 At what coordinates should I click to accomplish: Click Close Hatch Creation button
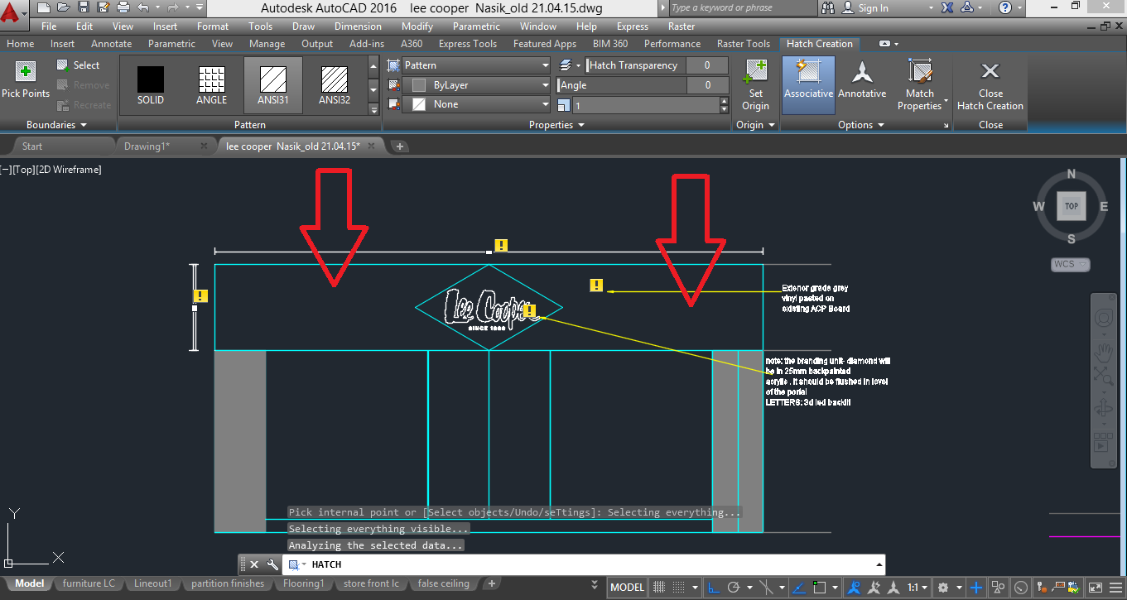pyautogui.click(x=990, y=86)
